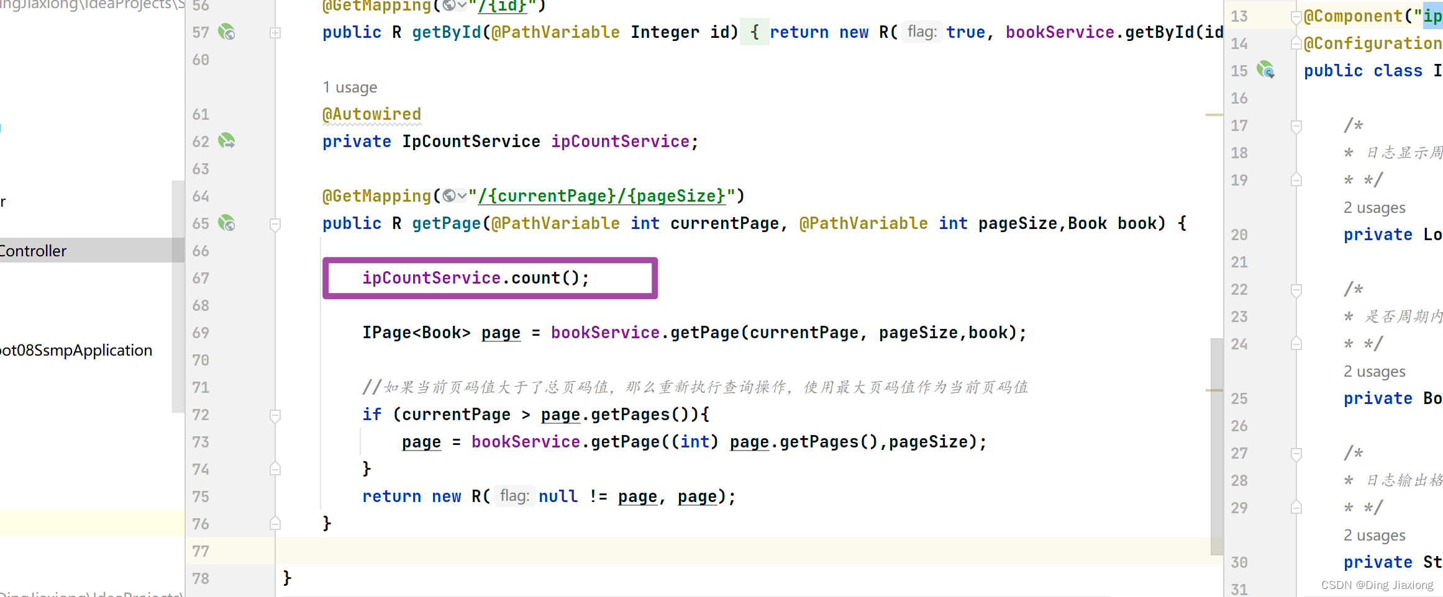This screenshot has width=1443, height=597.
Task: Click the upper warning stripe marker in left editor
Action: tap(1214, 115)
